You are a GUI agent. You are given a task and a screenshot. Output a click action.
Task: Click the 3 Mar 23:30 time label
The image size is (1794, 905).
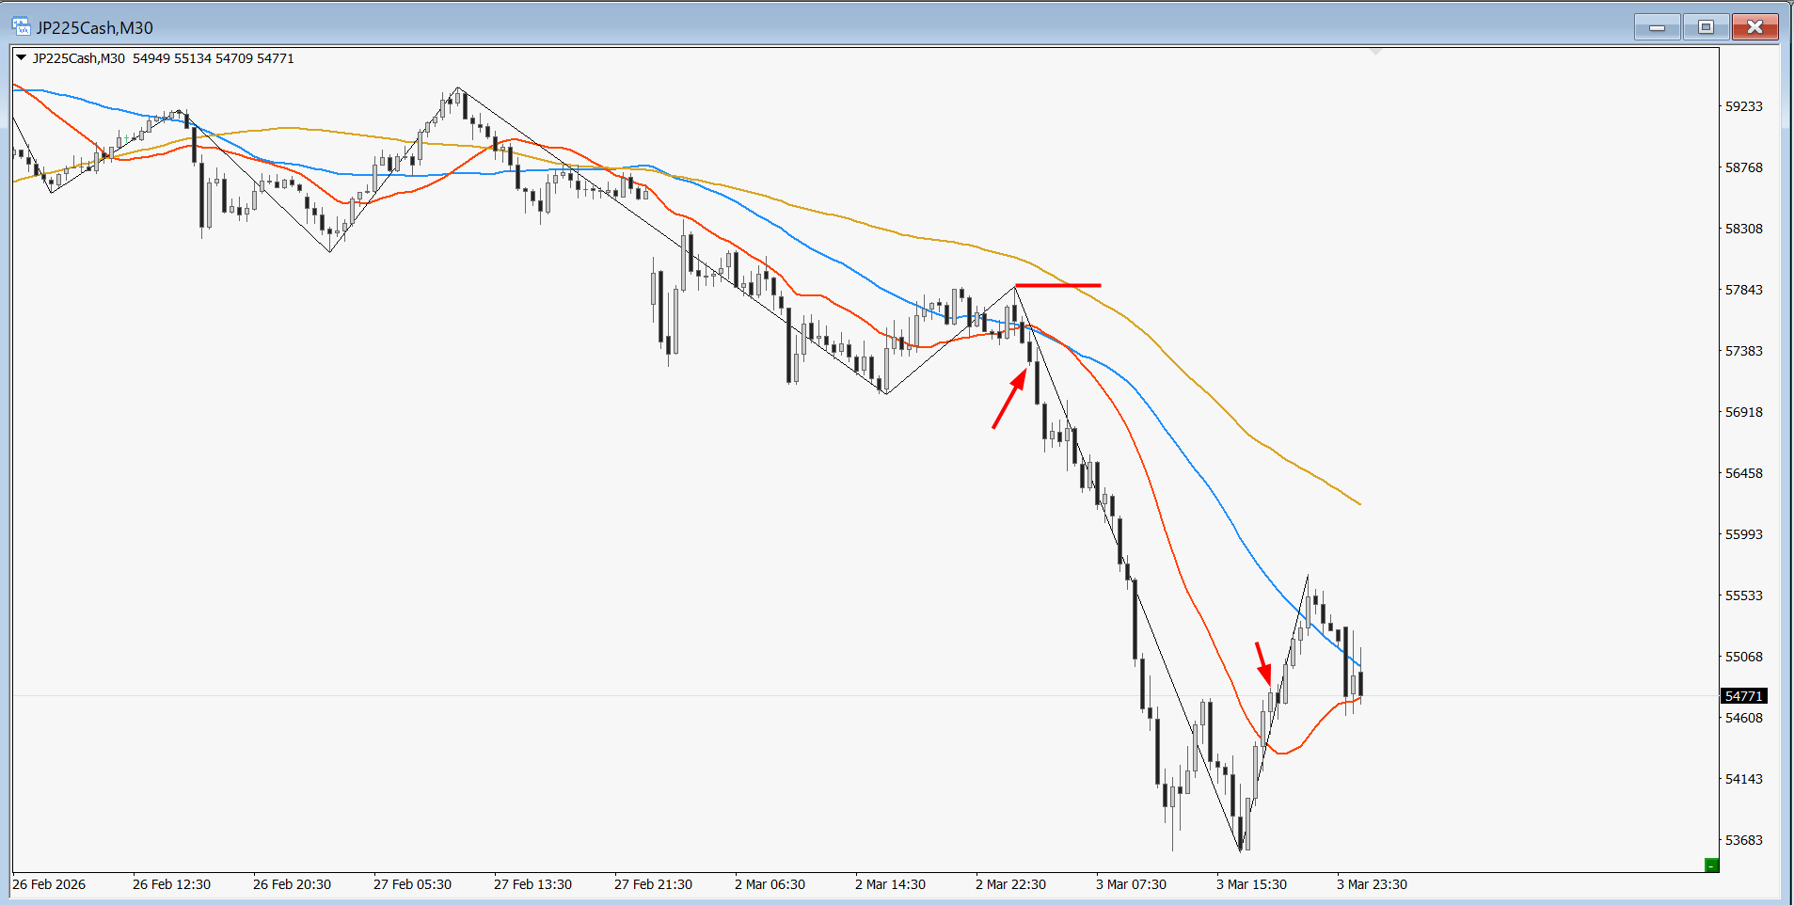(x=1372, y=884)
